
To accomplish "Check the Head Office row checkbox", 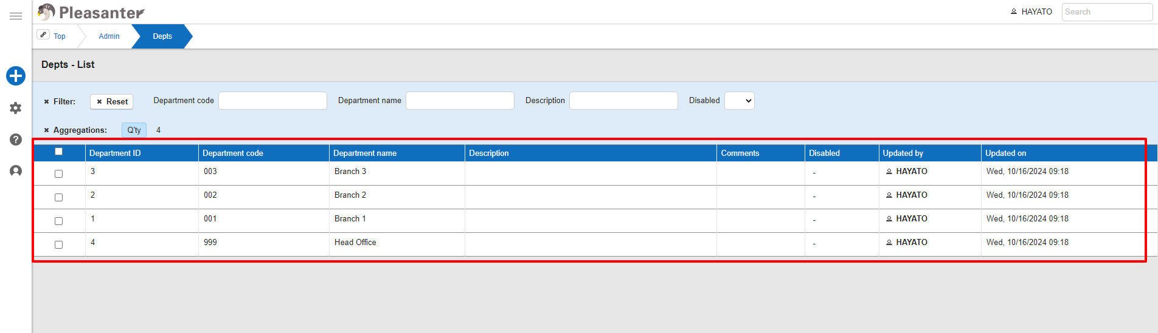I will [58, 245].
